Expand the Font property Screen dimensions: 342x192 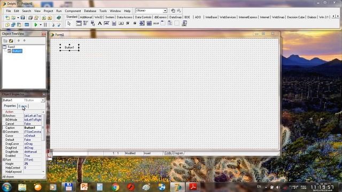tap(4, 160)
